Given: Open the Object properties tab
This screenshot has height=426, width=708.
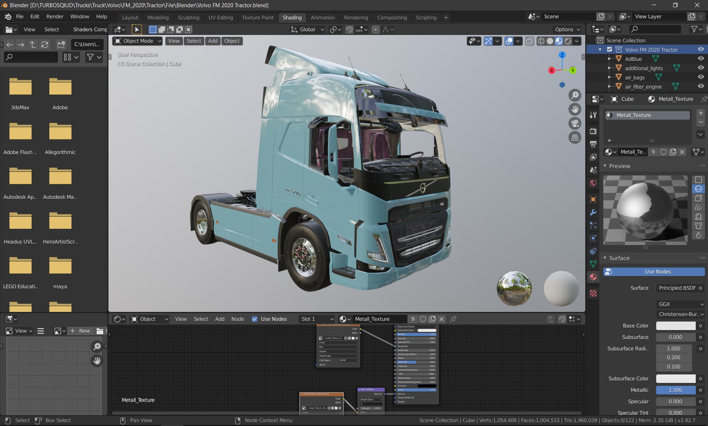Looking at the screenshot, I should click(593, 199).
